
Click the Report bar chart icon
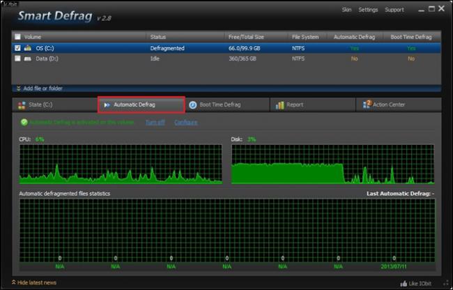point(279,105)
